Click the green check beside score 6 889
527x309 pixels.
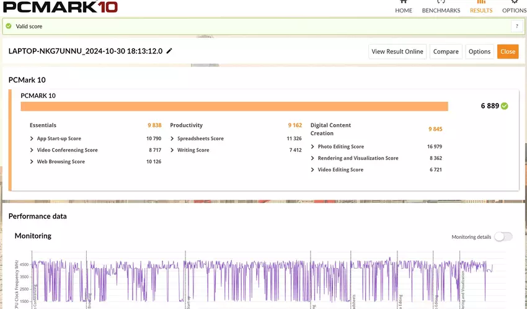(x=505, y=106)
